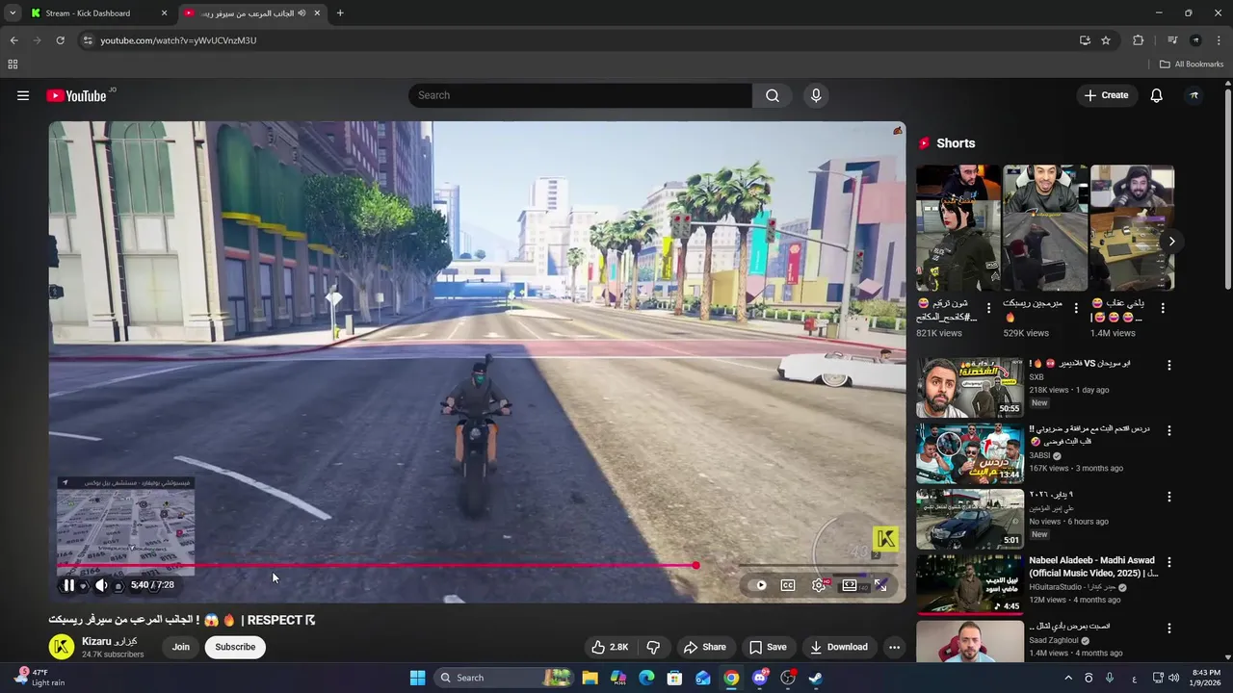The image size is (1233, 693).
Task: Open Chrome apps grid shortcut
Action: pyautogui.click(x=13, y=64)
